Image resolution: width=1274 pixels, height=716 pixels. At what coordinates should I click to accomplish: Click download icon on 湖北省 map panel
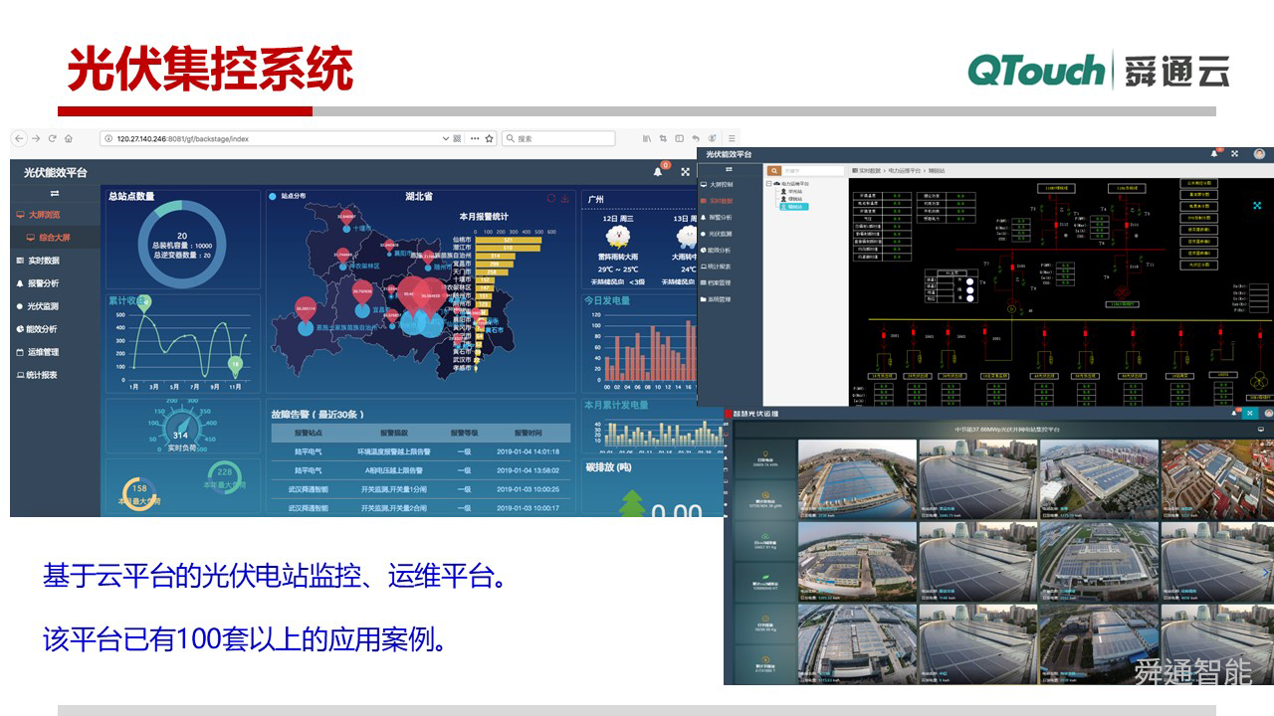[565, 197]
